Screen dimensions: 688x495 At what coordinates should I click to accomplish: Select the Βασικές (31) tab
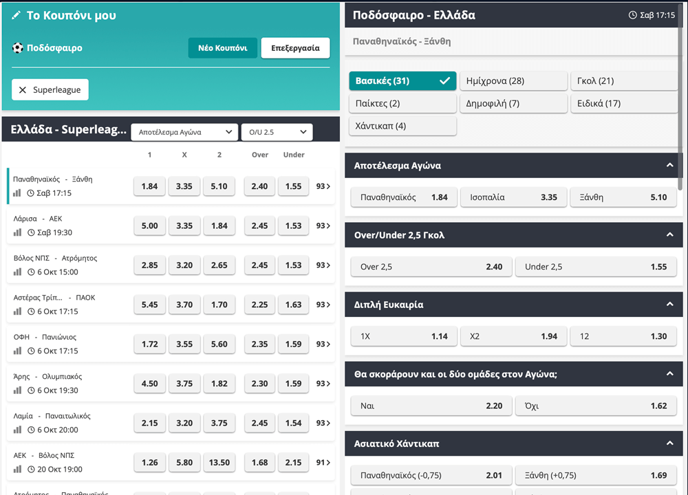tap(402, 80)
